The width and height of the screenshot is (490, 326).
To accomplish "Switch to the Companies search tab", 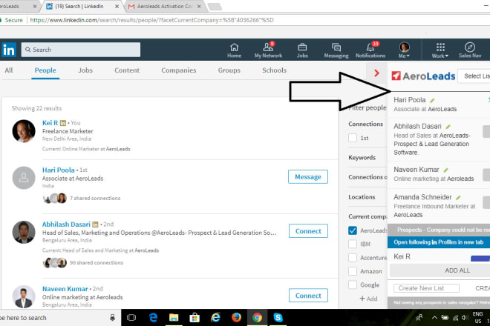I will [179, 70].
